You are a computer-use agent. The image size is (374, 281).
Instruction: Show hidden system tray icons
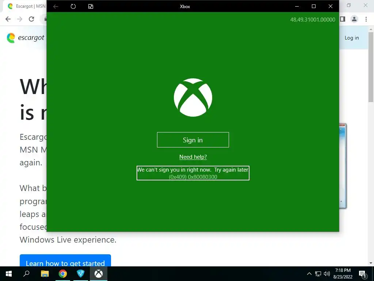[309, 274]
